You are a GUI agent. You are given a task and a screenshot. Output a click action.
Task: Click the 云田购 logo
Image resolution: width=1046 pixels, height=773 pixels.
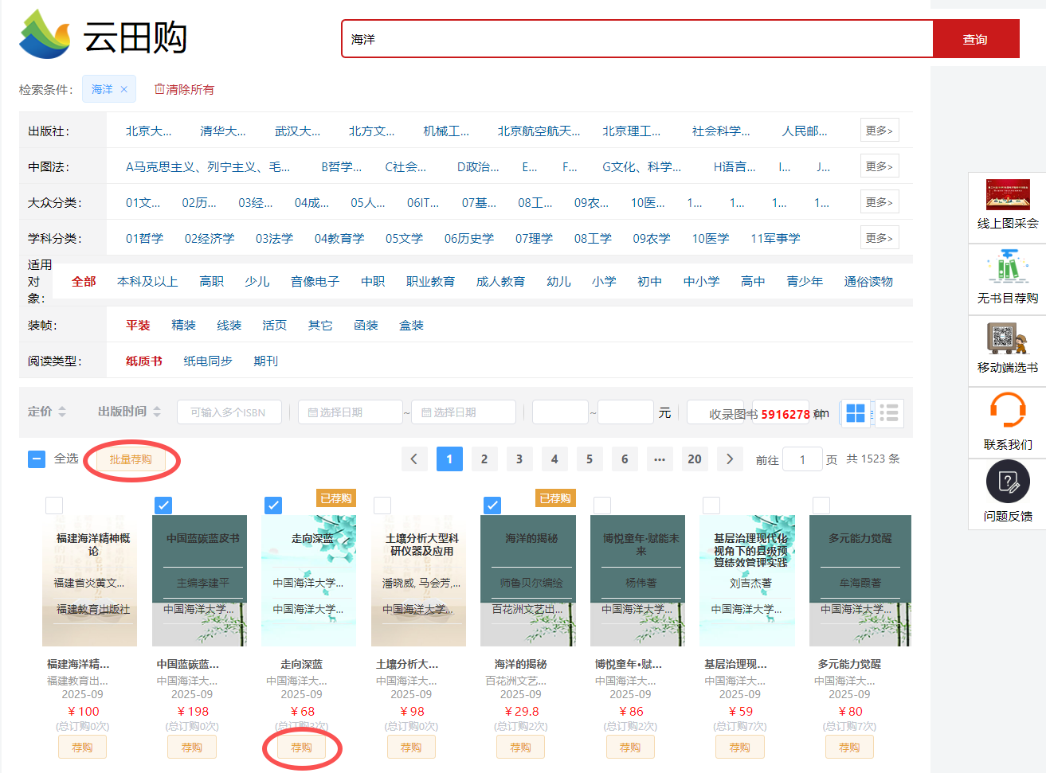click(104, 36)
